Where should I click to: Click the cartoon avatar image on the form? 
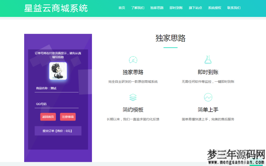pos(58,71)
